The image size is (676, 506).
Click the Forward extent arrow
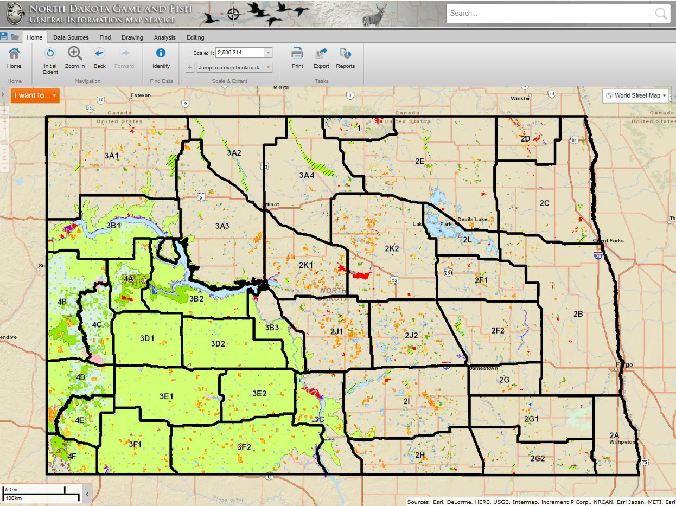pos(124,53)
